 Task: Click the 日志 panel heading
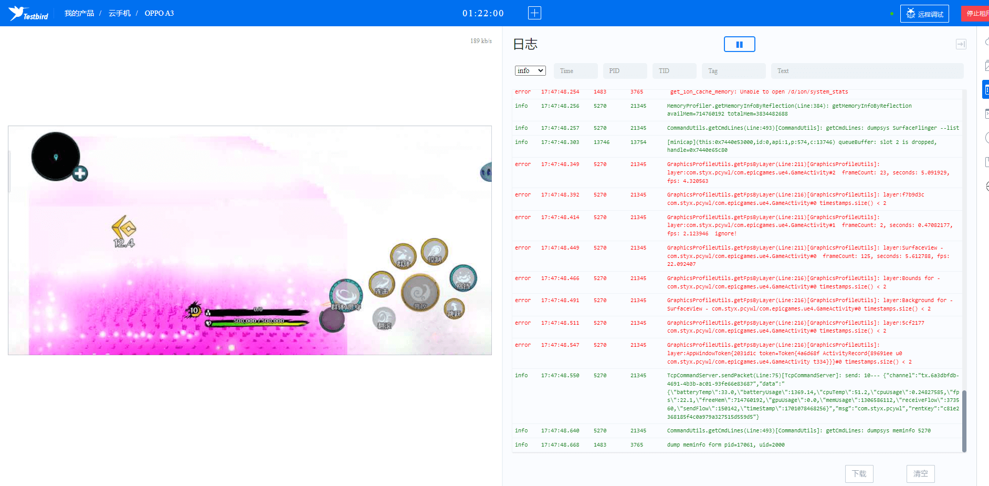tap(525, 44)
